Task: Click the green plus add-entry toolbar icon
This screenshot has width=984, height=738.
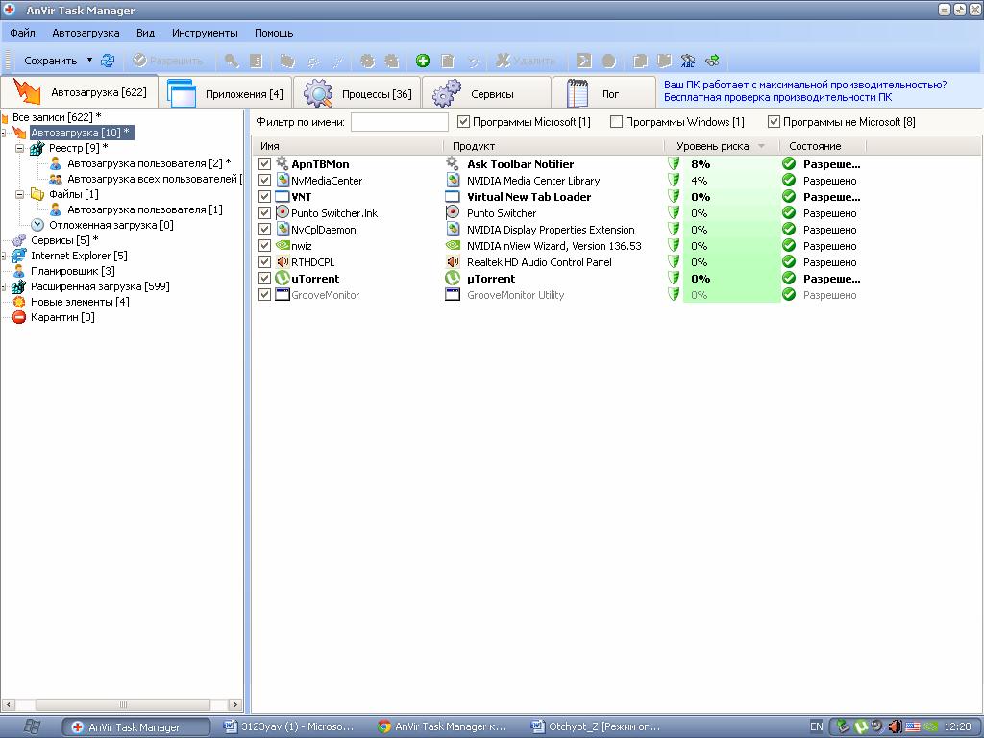Action: [423, 61]
